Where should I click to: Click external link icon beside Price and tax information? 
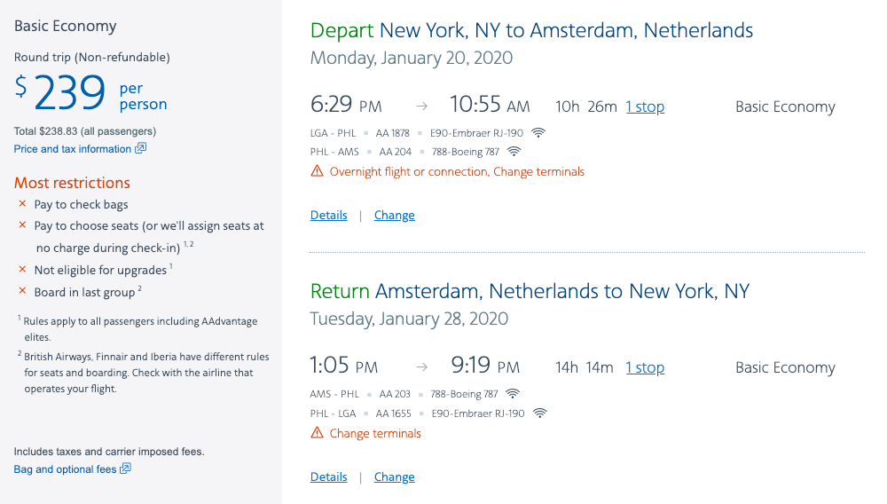pyautogui.click(x=140, y=149)
